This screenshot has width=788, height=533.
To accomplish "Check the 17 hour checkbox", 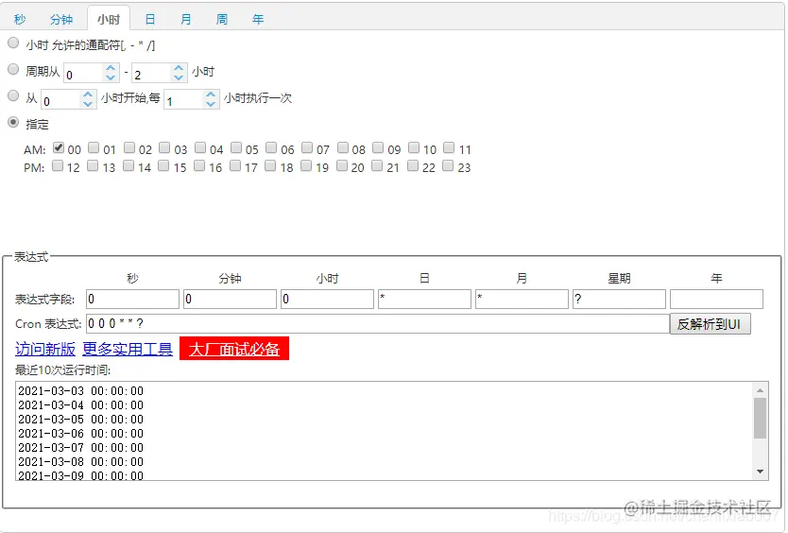I will pos(234,165).
